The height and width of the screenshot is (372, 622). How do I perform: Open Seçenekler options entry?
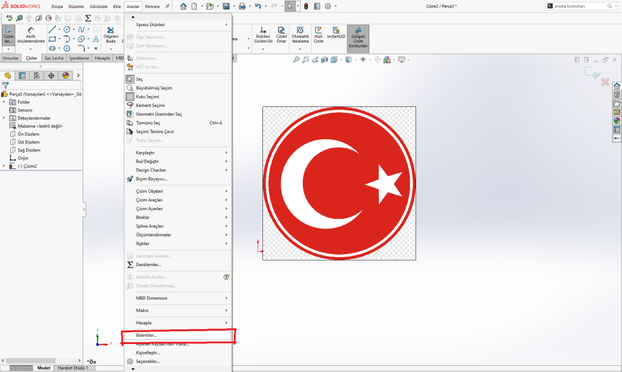(x=148, y=361)
